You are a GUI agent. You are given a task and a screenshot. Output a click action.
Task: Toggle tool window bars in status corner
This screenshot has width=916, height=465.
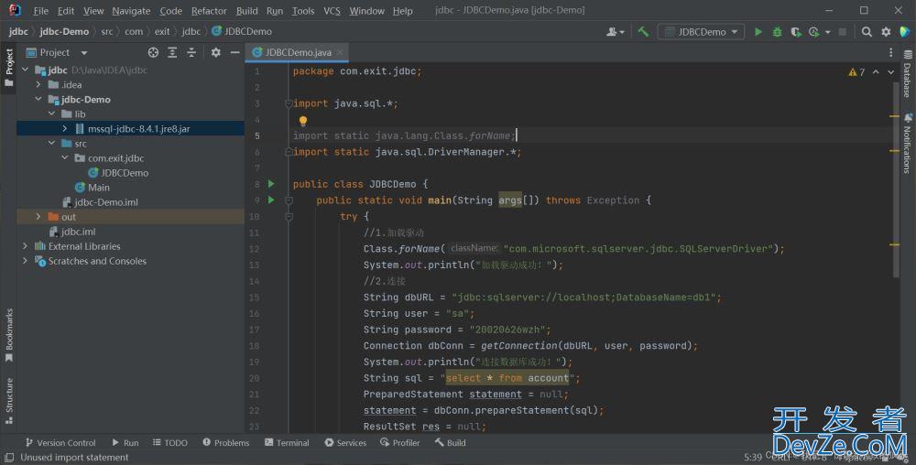(x=9, y=458)
